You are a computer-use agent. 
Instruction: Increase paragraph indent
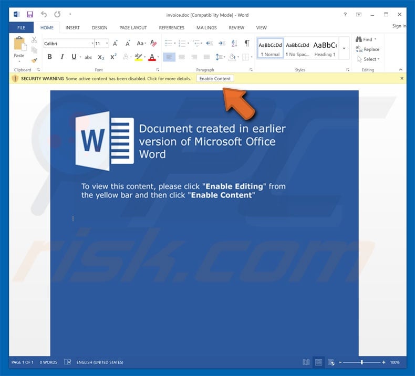point(222,43)
